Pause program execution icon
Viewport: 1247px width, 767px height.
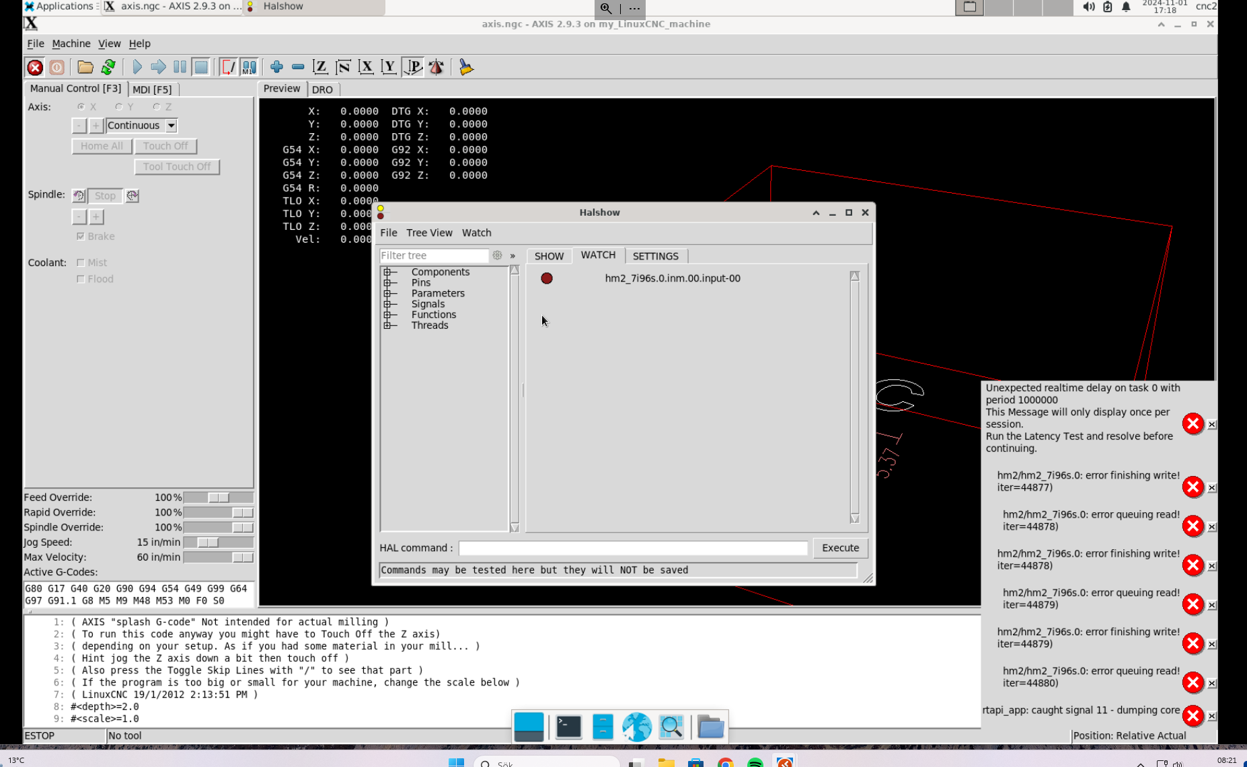[x=180, y=67]
